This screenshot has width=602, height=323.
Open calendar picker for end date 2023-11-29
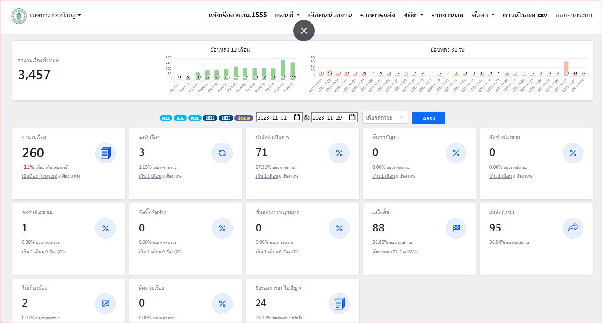[352, 117]
